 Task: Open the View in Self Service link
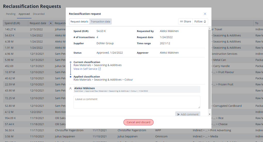[85, 69]
